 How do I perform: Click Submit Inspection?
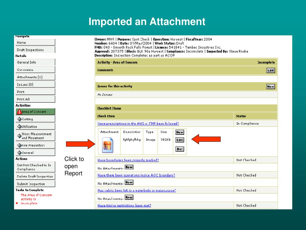35,184
